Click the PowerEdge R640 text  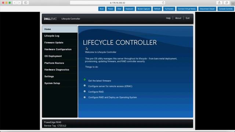coord(53,122)
